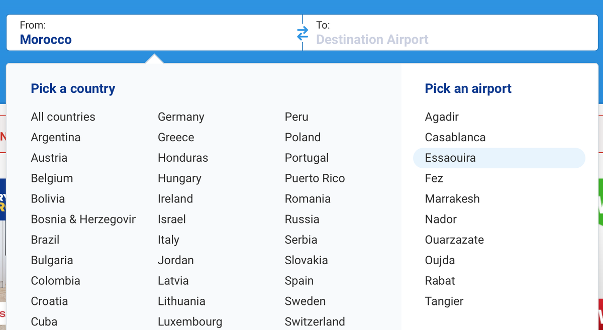The width and height of the screenshot is (603, 330).
Task: Select Ouarzazate airport
Action: (454, 240)
